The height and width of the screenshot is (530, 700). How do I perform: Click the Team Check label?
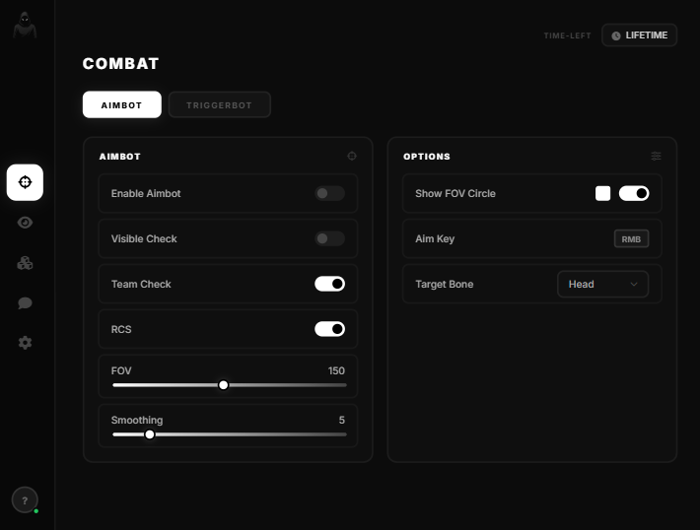pyautogui.click(x=141, y=284)
